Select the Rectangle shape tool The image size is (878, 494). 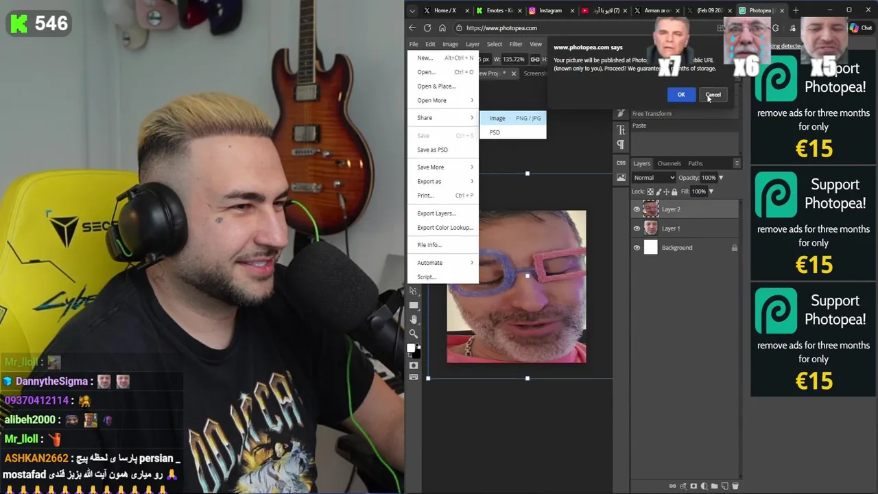coord(413,305)
